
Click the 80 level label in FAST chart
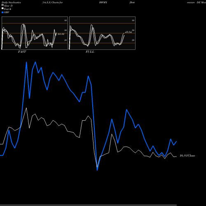66,20
